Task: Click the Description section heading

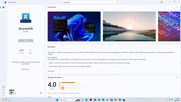Action: pos(51,47)
